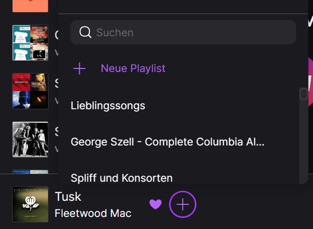The image size is (313, 229).
Task: Click the Fleetwood Mac album cover
Action: pos(30,204)
